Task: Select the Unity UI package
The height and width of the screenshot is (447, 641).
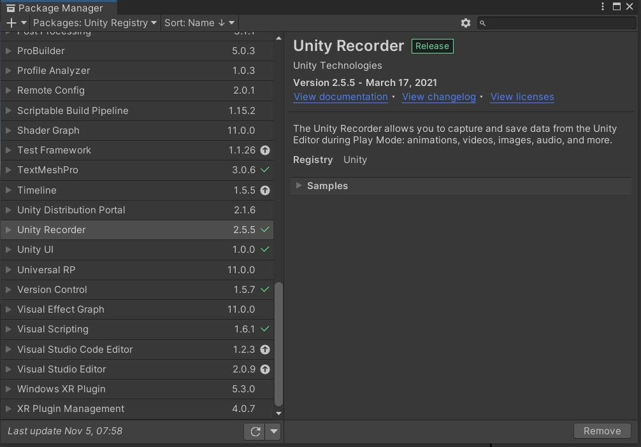Action: [137, 250]
